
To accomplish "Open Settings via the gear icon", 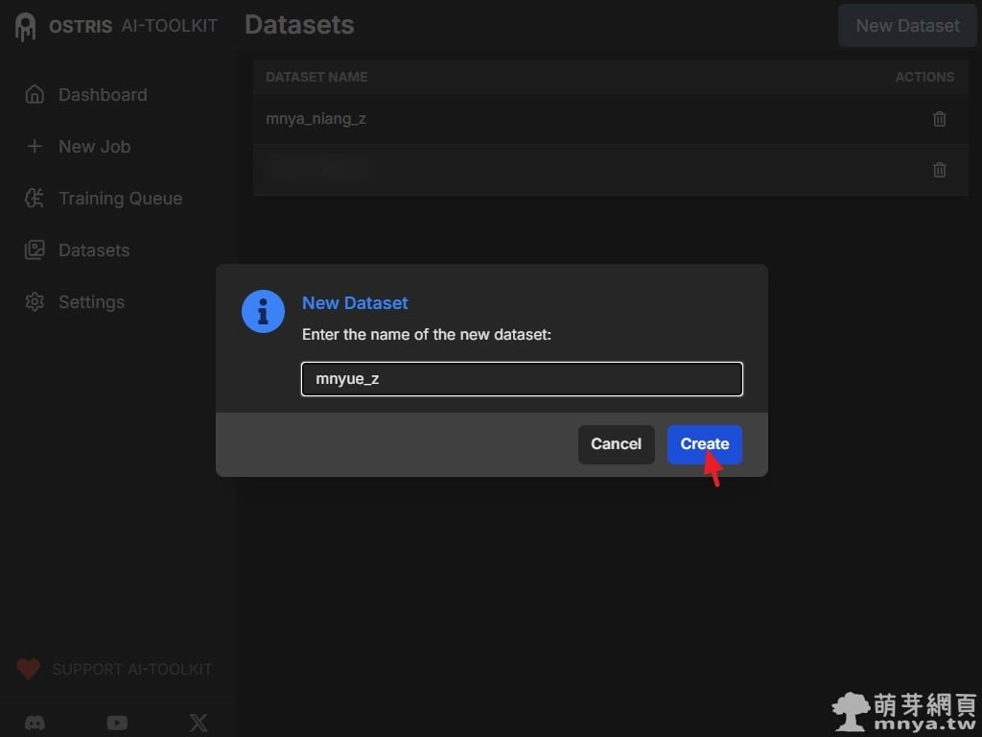I will coord(35,302).
